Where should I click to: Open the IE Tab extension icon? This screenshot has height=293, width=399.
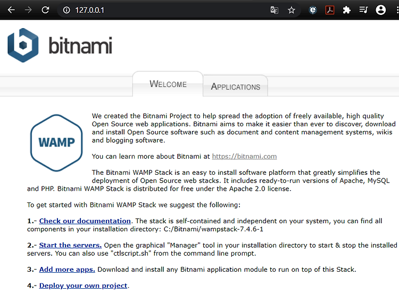(313, 10)
